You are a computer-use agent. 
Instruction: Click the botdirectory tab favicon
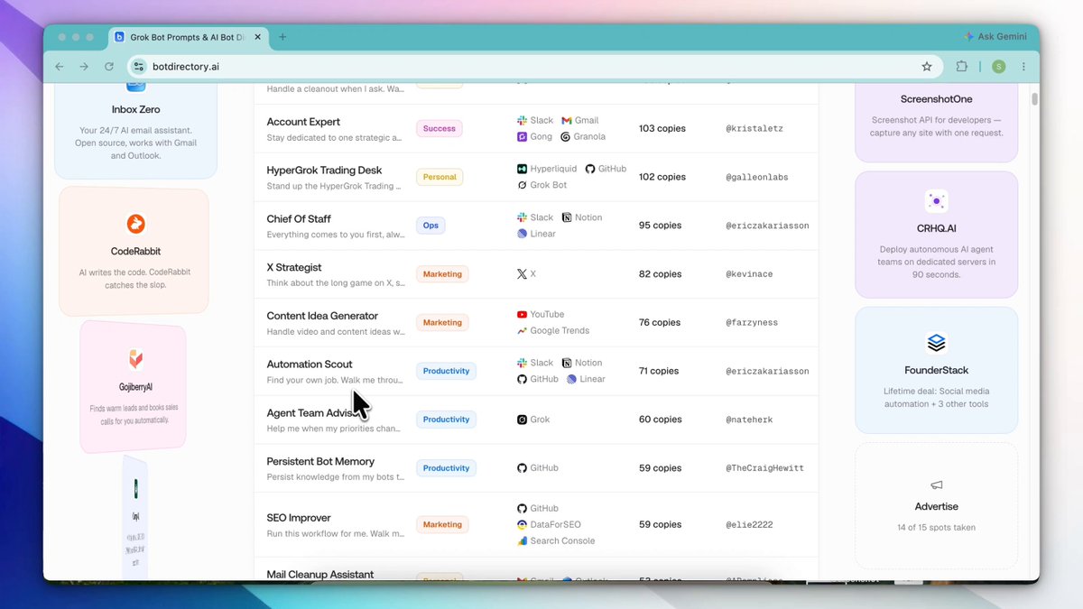point(119,37)
